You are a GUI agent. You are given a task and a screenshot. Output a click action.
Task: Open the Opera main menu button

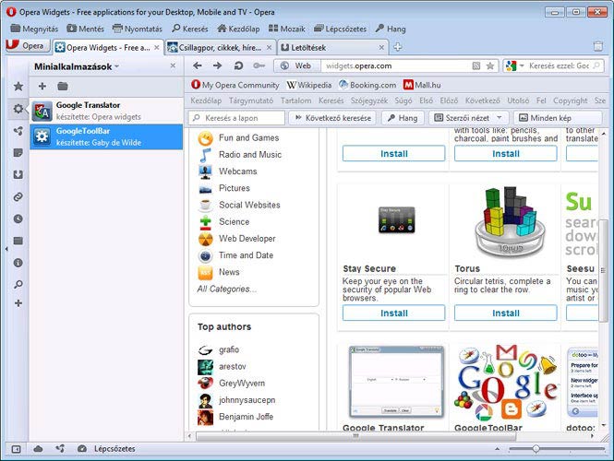pyautogui.click(x=29, y=46)
